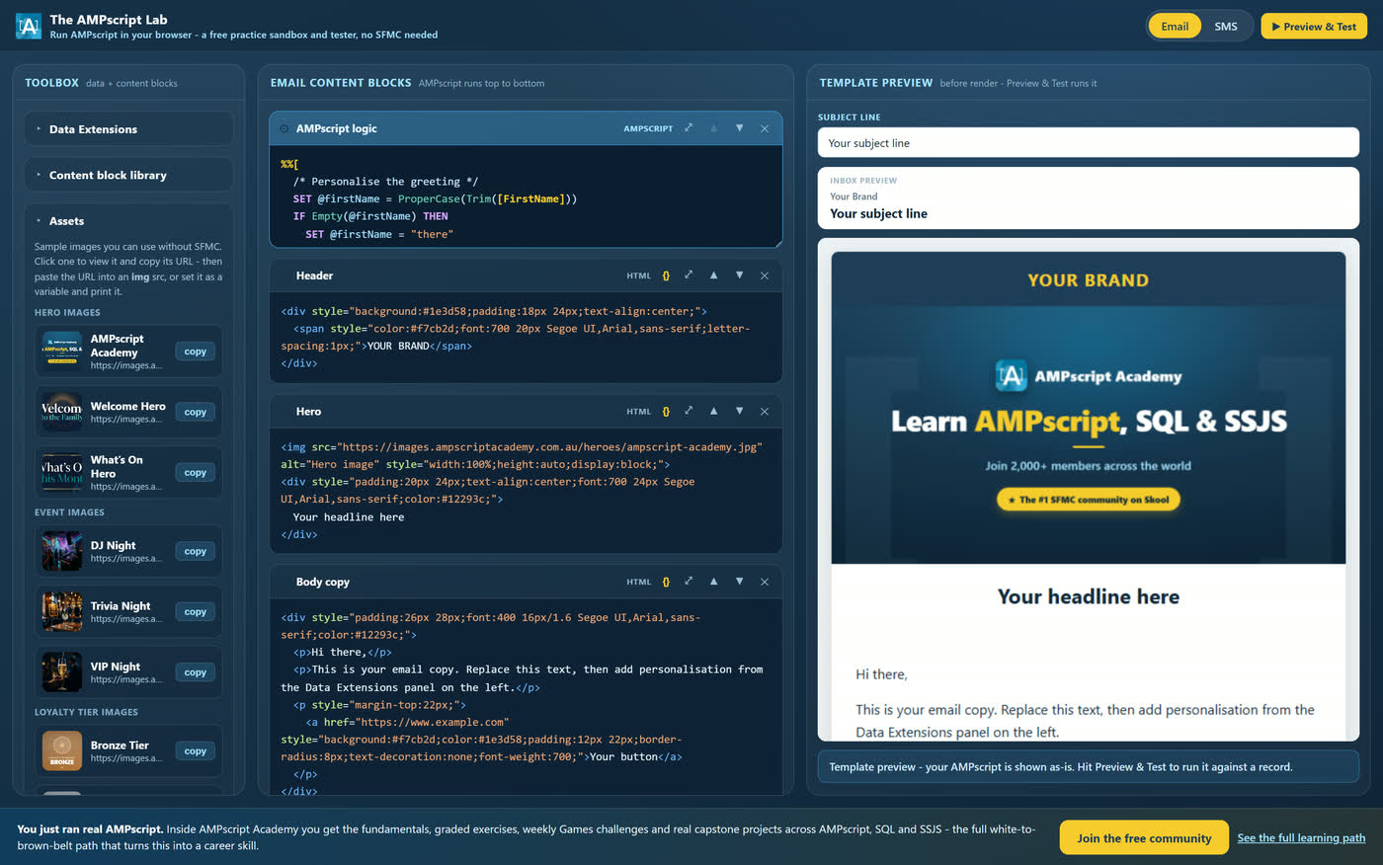This screenshot has height=865, width=1383.
Task: Move the Body copy block up
Action: pos(713,582)
